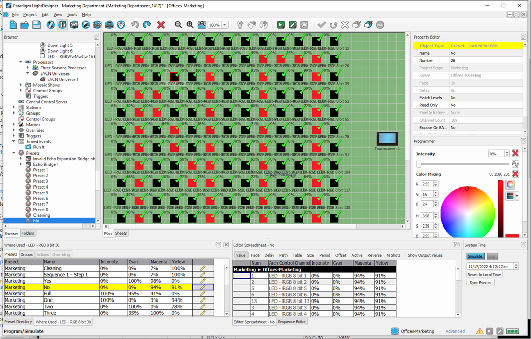Open the 100% zoom level dropdown
This screenshot has height=339, width=531.
pos(225,25)
